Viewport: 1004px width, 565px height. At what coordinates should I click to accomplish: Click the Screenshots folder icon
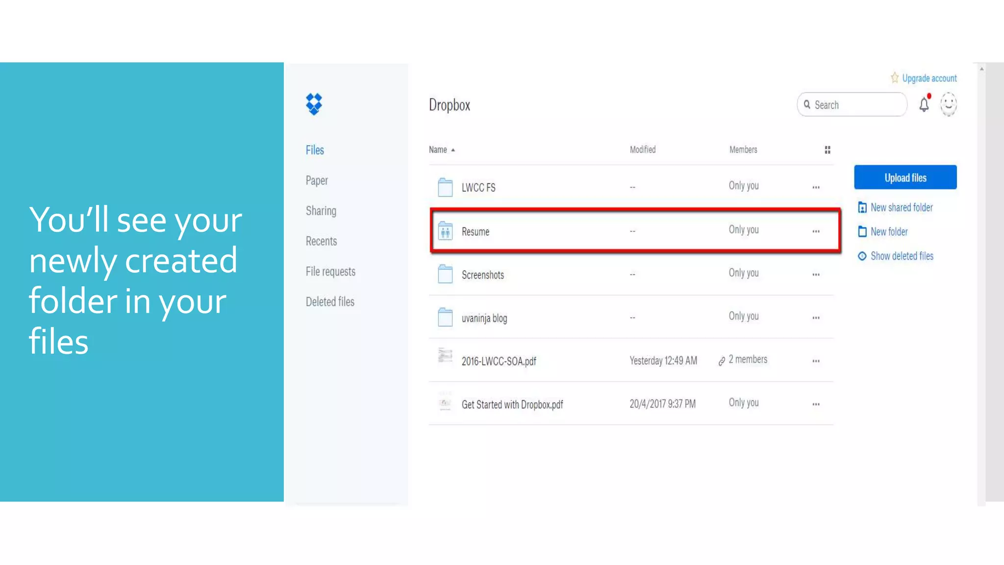[445, 274]
